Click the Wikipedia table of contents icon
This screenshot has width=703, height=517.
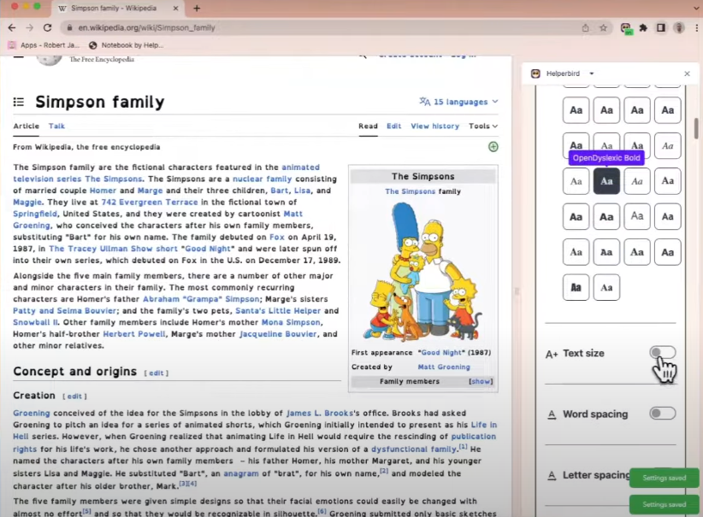point(18,103)
